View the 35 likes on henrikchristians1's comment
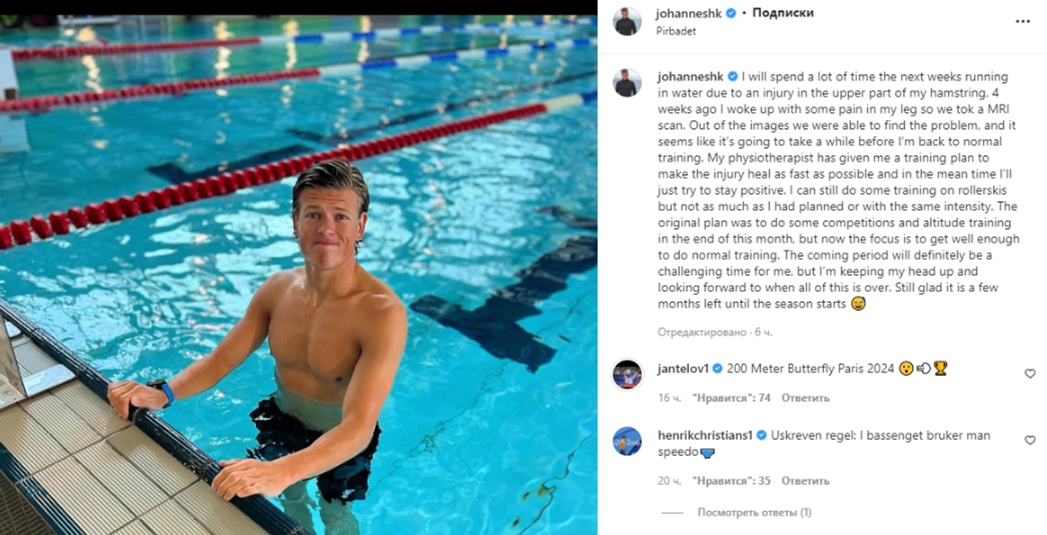Viewport: 1047px width, 535px height. [731, 481]
